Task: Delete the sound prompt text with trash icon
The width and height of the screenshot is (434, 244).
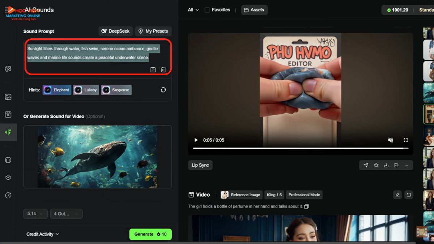Action: pyautogui.click(x=163, y=69)
